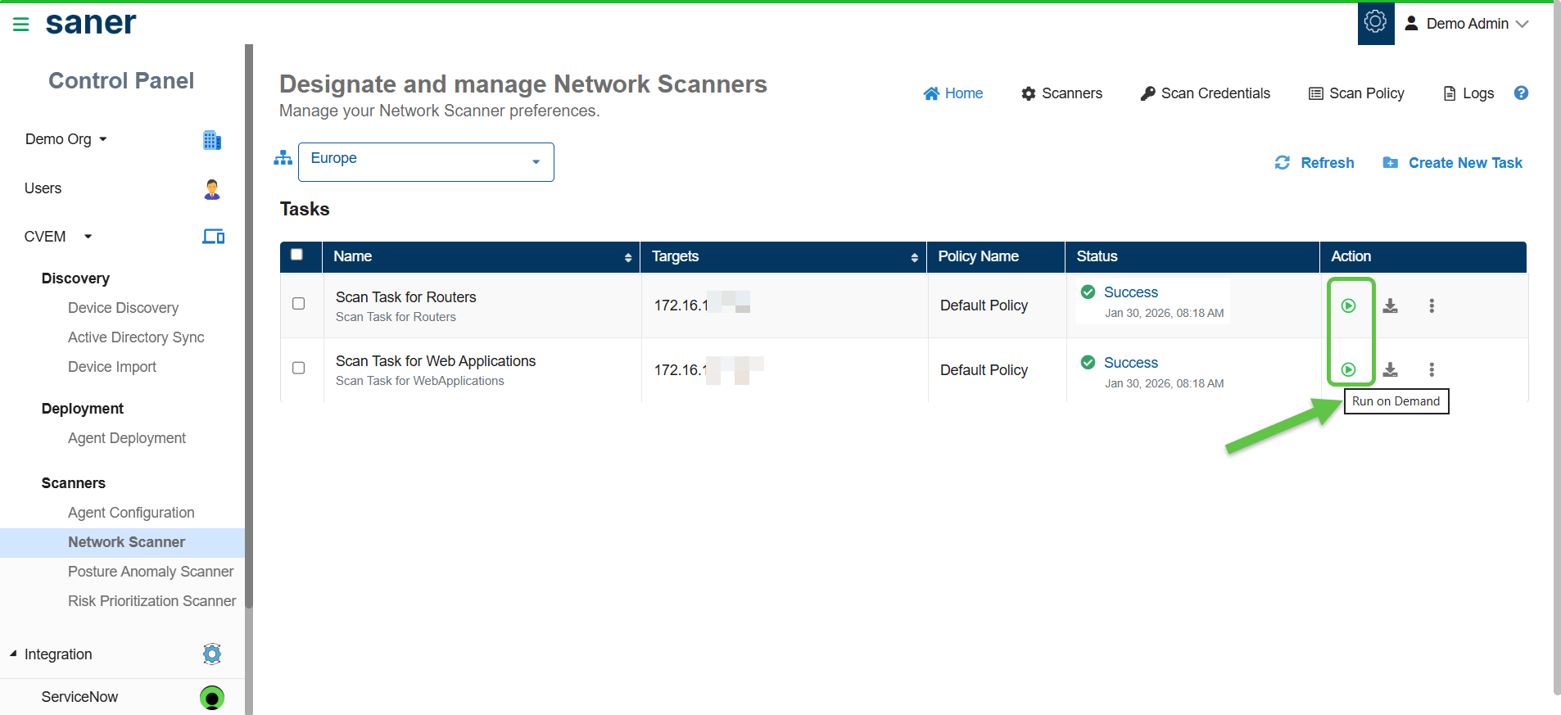Open the Europe account dropdown
Image resolution: width=1561 pixels, height=715 pixels.
(426, 162)
